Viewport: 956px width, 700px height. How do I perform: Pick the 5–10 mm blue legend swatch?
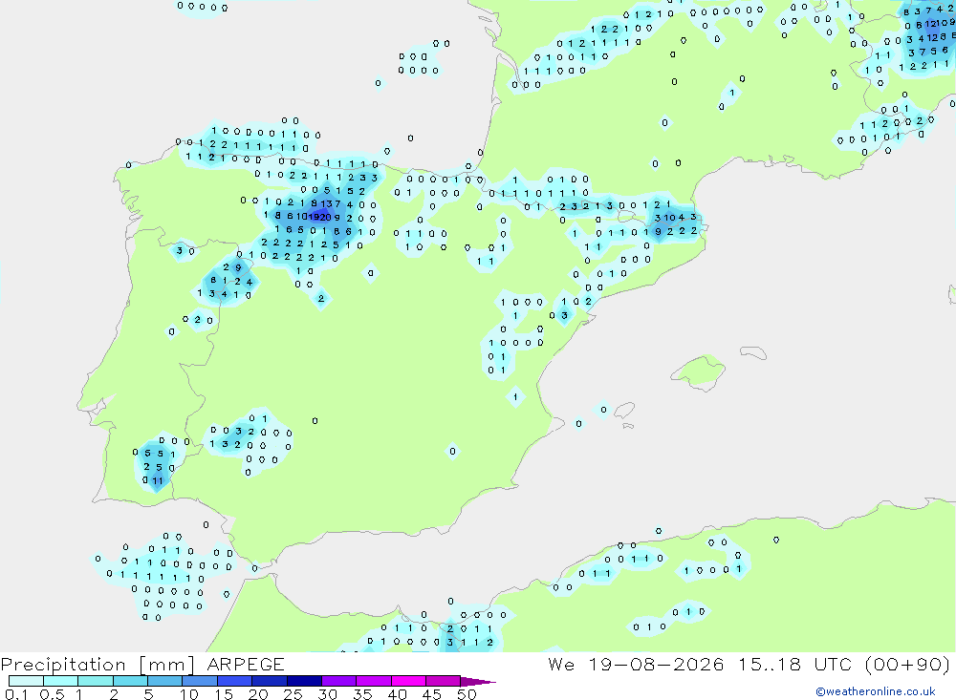(x=164, y=681)
